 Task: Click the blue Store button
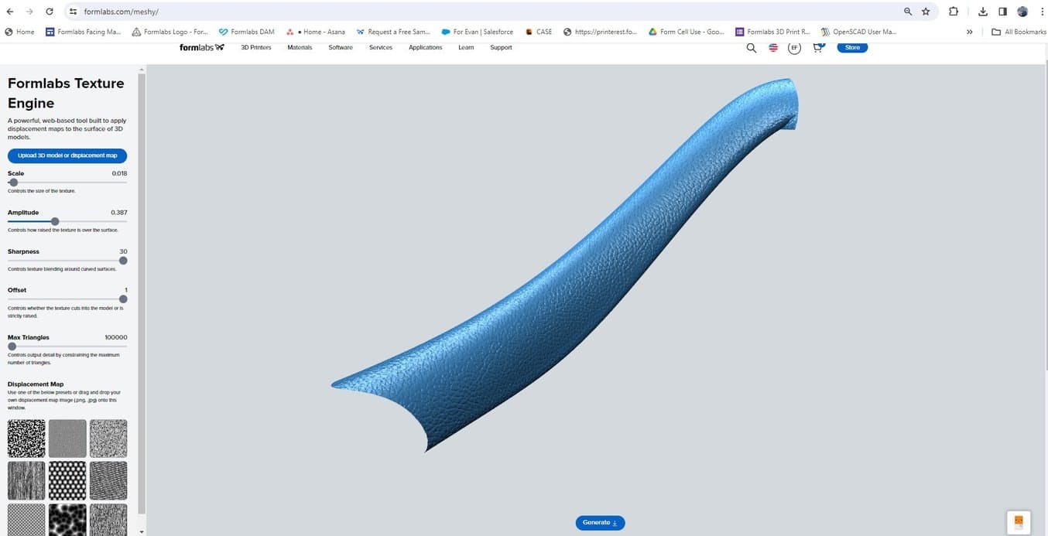[x=851, y=47]
